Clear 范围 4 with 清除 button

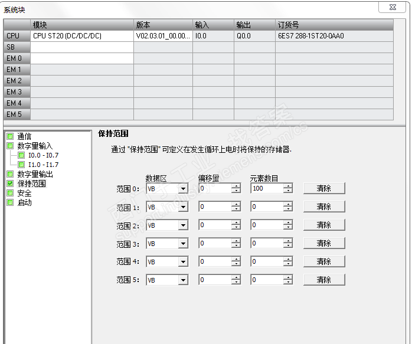pos(324,261)
